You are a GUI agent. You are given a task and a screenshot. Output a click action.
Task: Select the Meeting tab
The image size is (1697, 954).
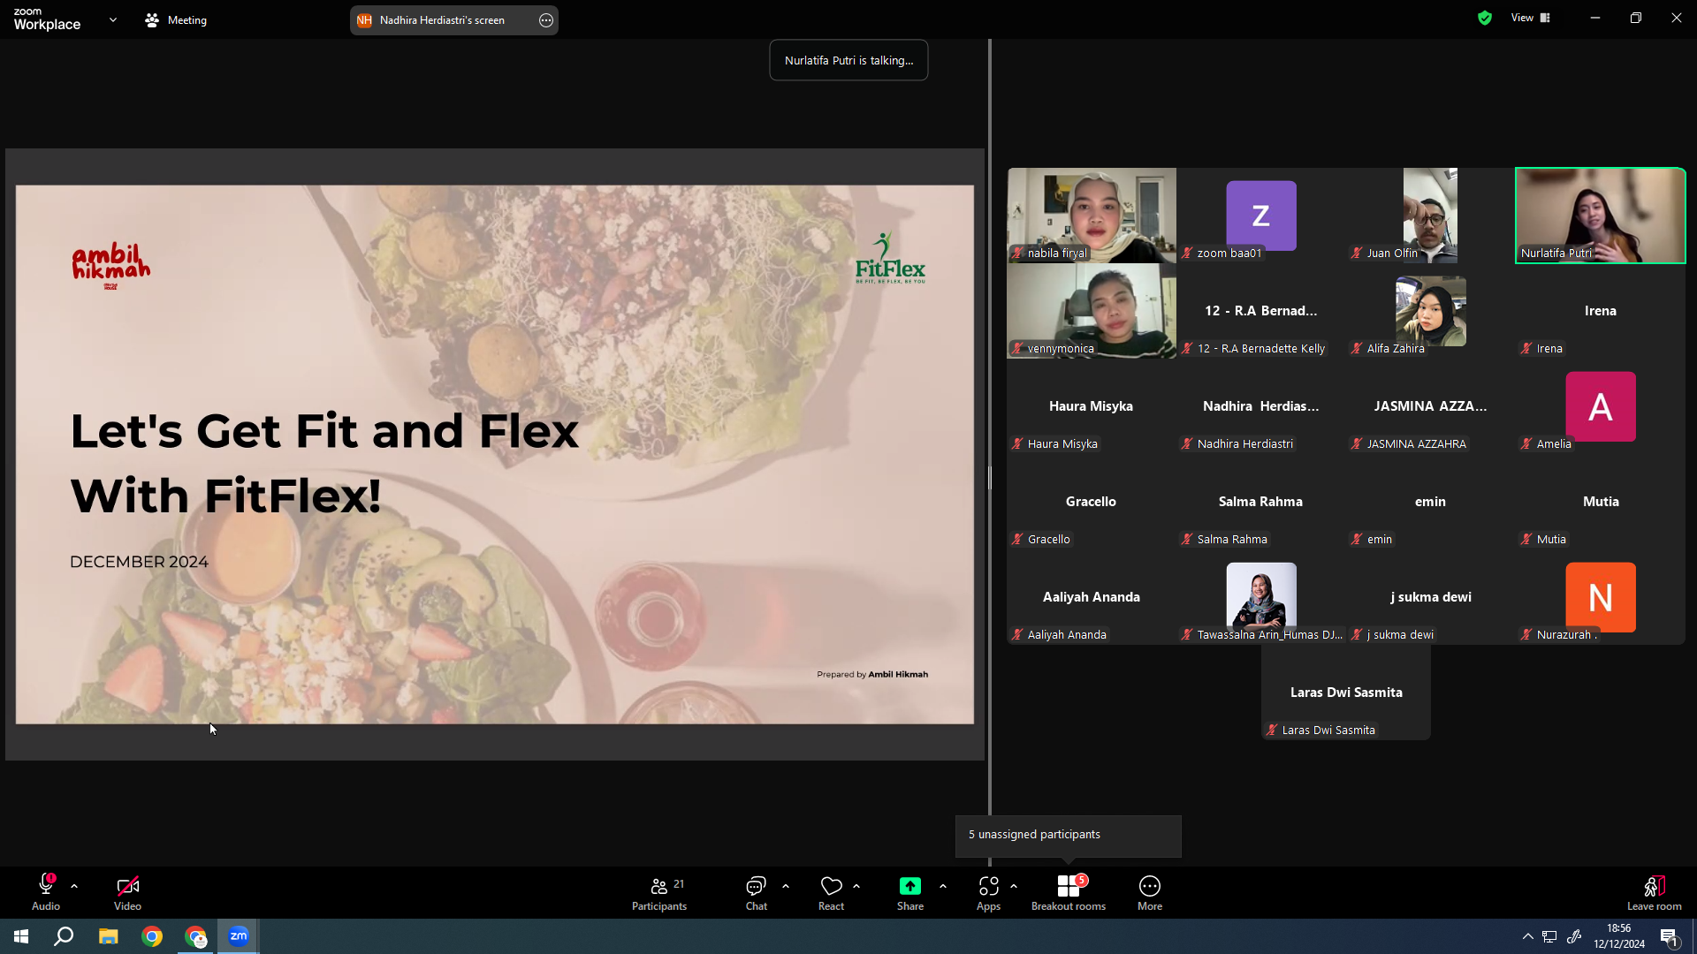tap(176, 19)
